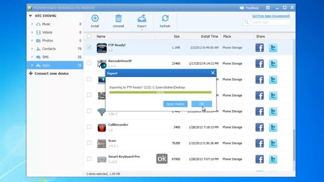324x182 pixels.
Task: Sort by the Place column header
Action: point(227,36)
